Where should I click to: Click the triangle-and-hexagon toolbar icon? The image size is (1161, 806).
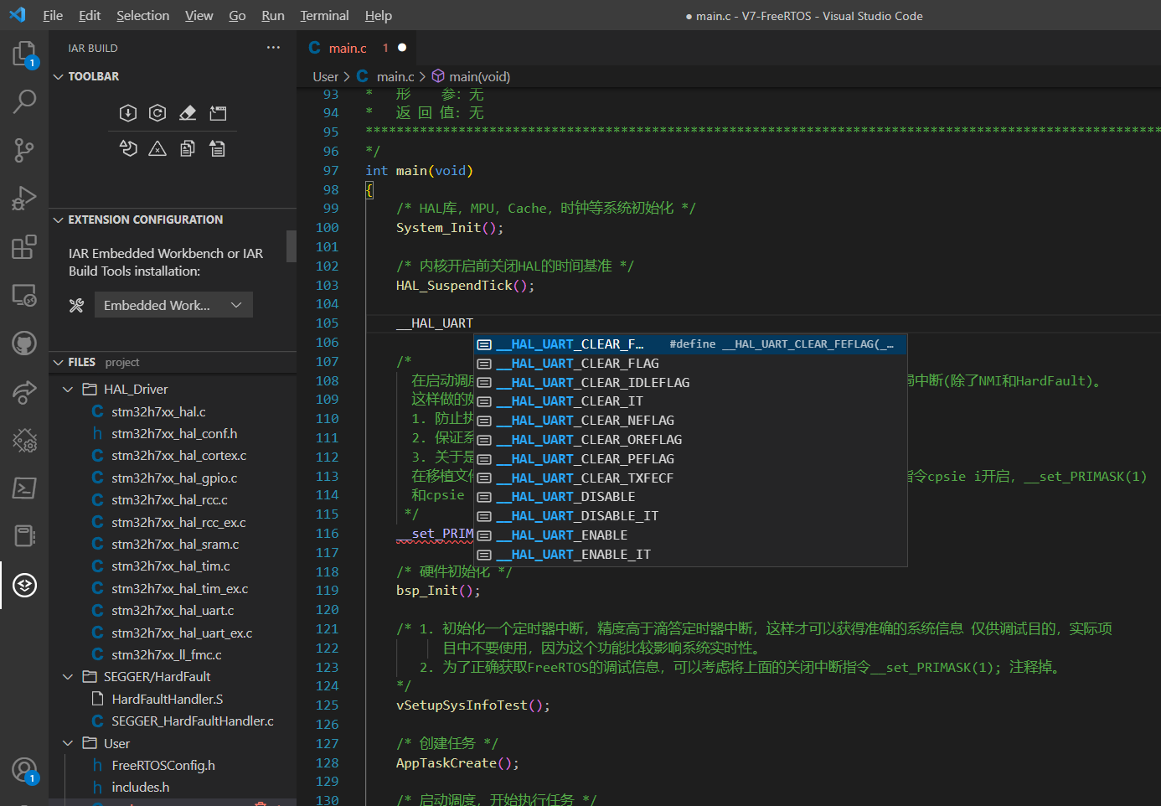128,149
